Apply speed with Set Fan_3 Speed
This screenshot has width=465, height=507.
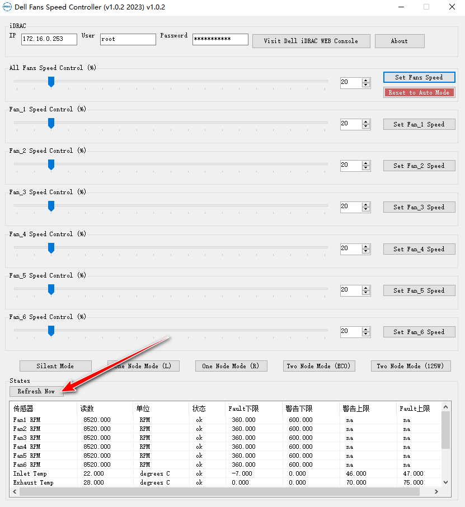pos(419,207)
